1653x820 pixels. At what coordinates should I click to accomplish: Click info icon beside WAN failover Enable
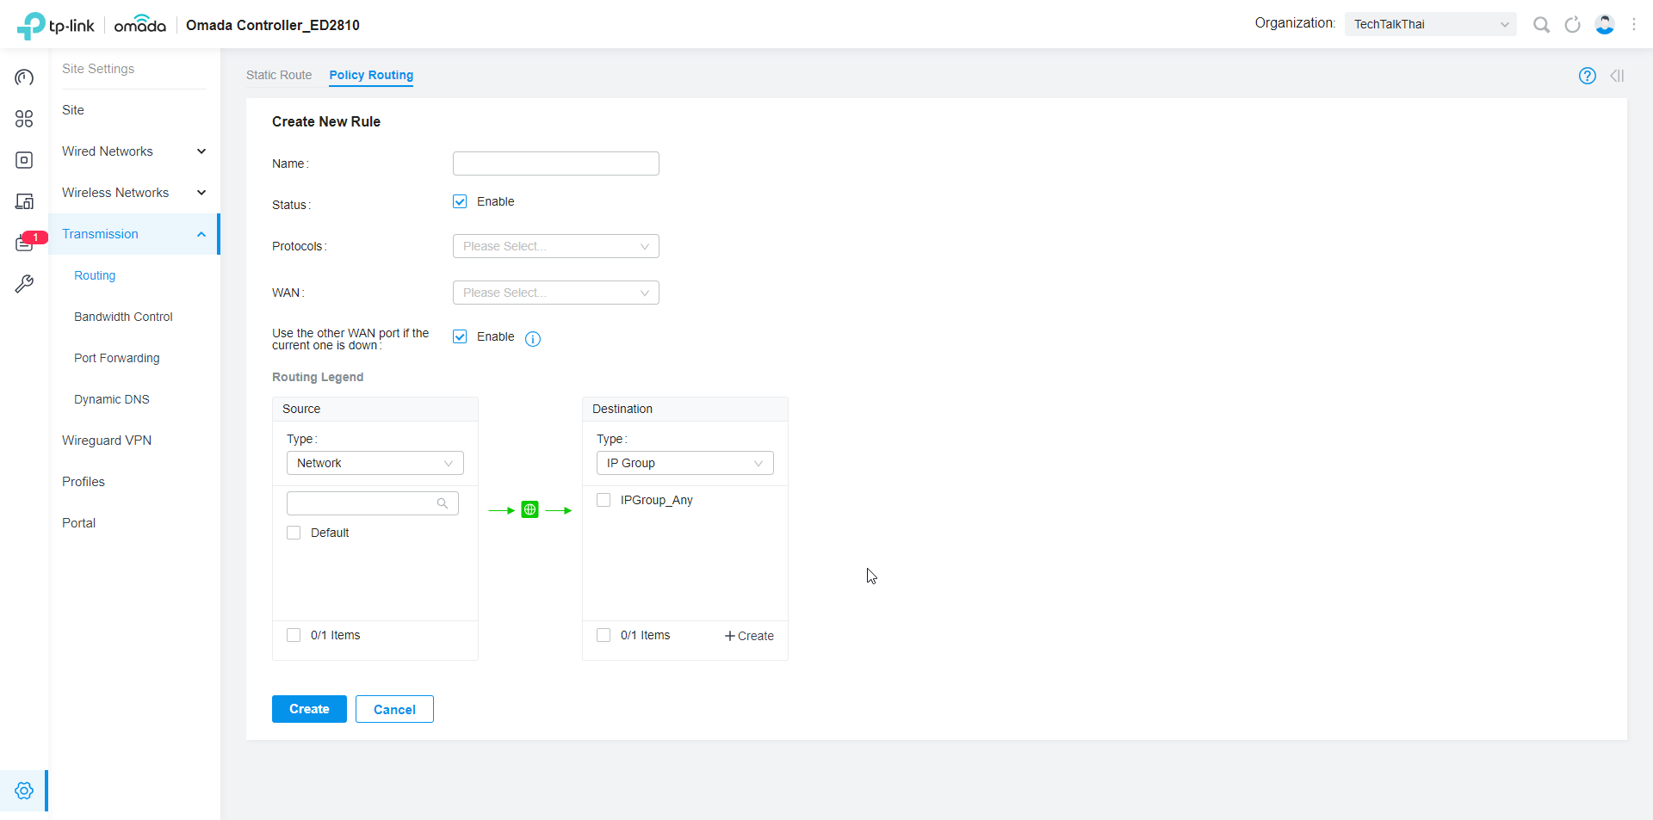pyautogui.click(x=533, y=339)
